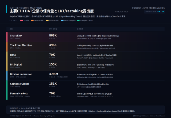Click the yellow 部分的DeFi活用 legend swatch
The height and width of the screenshot is (118, 171).
pos(47,20)
